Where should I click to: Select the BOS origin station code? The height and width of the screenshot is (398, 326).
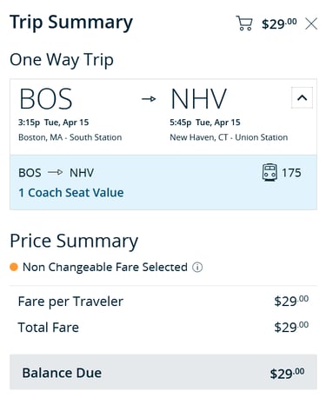point(46,99)
